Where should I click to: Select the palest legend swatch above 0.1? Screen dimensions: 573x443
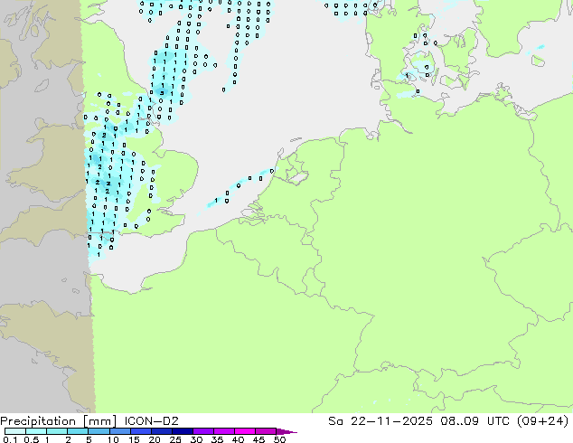click(x=15, y=431)
